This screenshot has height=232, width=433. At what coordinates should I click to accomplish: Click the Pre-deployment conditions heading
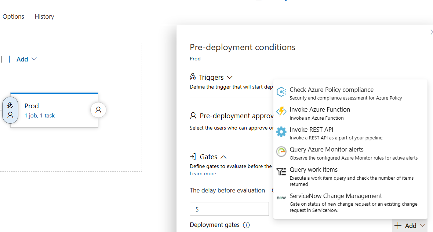tap(243, 47)
